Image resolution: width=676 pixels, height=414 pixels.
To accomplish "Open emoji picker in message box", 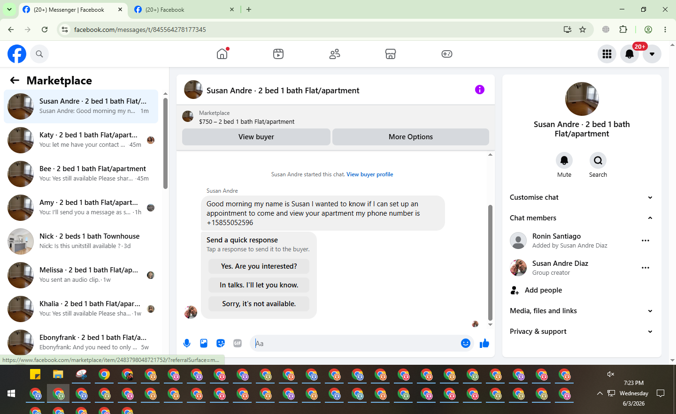I will pos(466,343).
